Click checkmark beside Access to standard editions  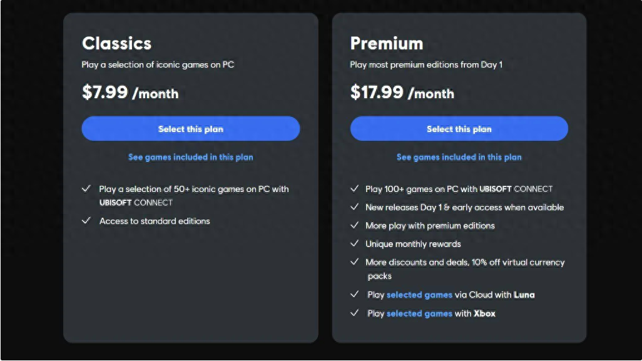tap(86, 221)
